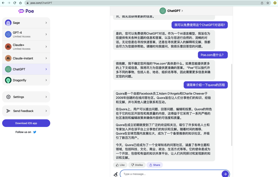Bookmark this page with the star icon

[x=268, y=3]
